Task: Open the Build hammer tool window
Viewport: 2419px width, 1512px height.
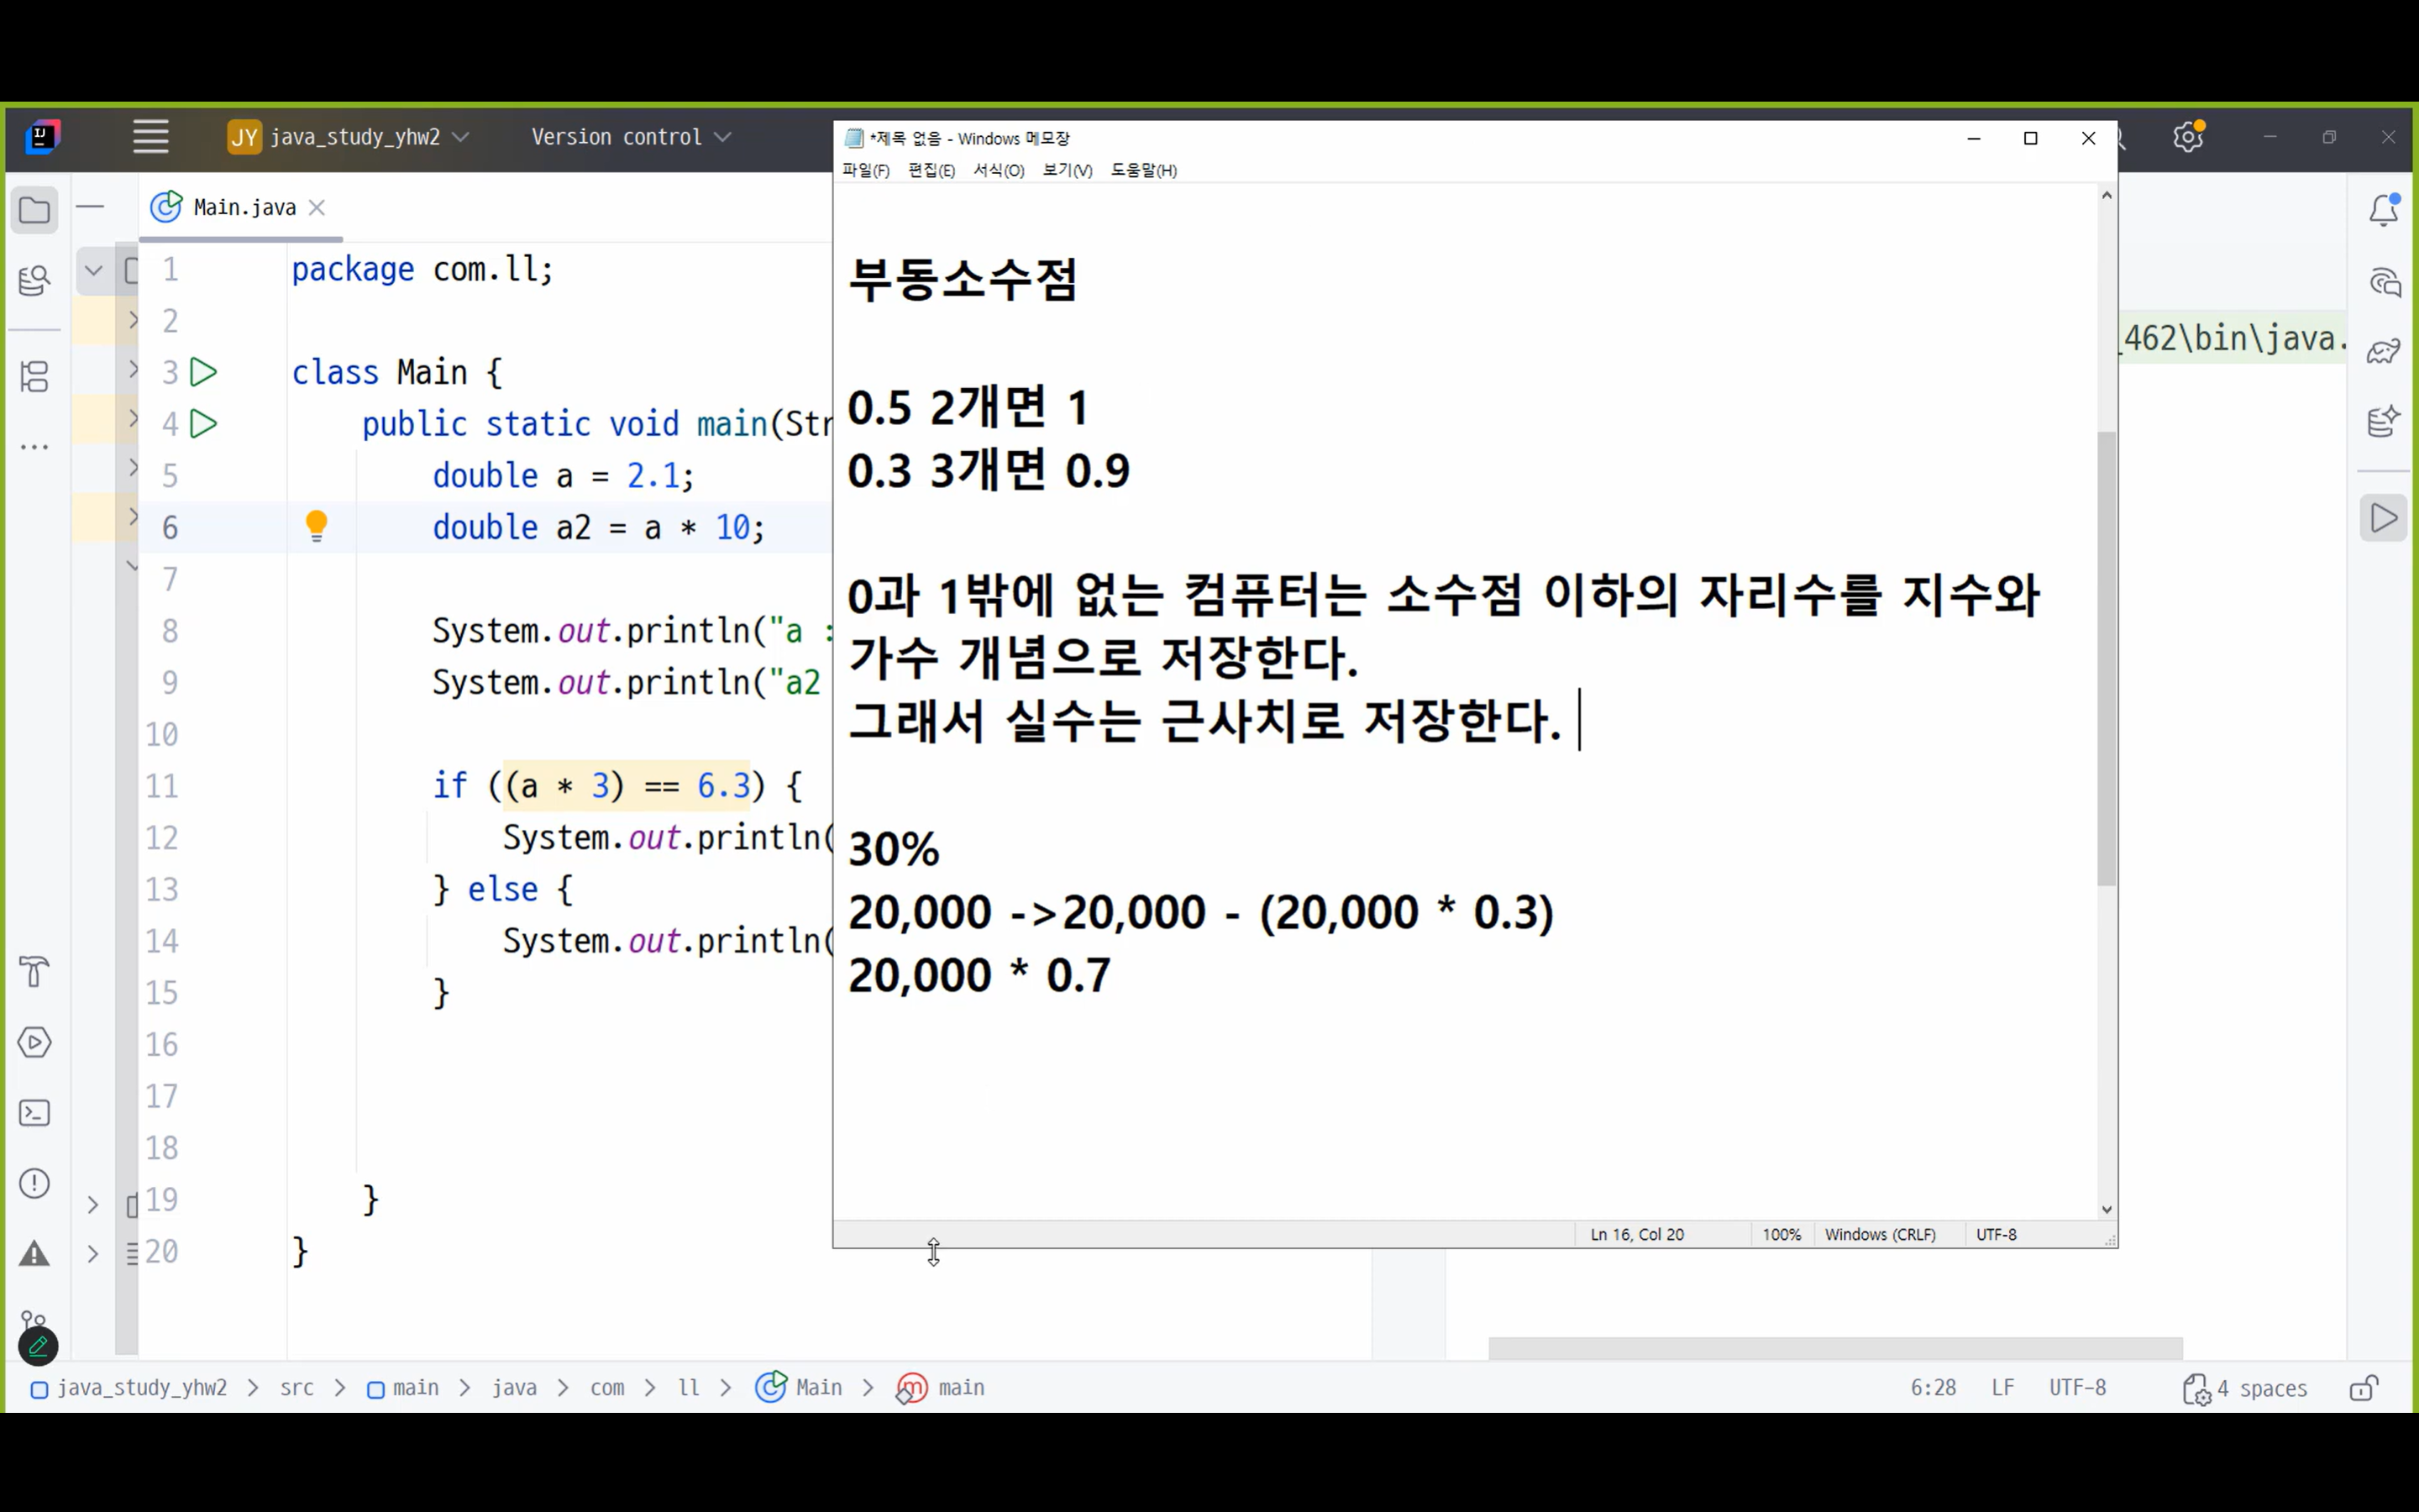Action: [35, 971]
